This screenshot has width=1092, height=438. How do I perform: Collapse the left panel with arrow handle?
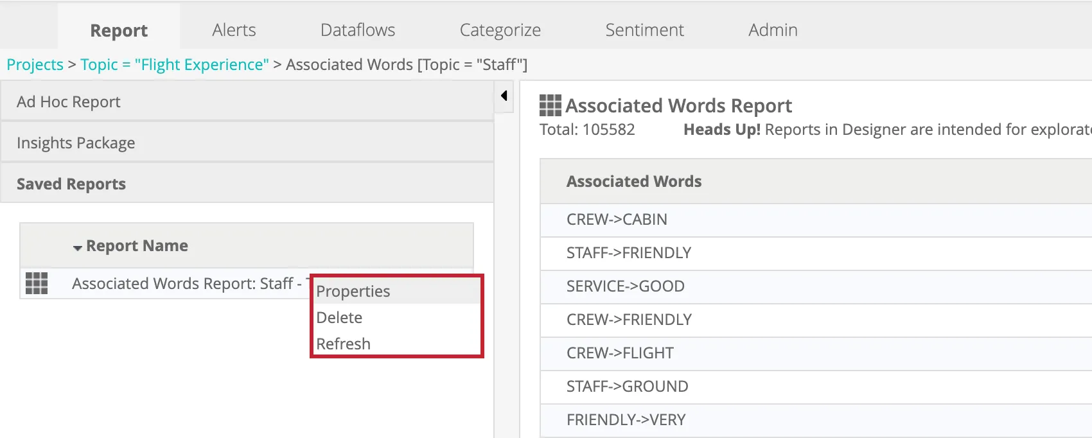[x=504, y=96]
